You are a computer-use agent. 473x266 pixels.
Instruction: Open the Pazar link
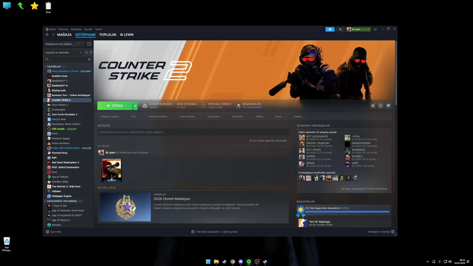coord(278,116)
